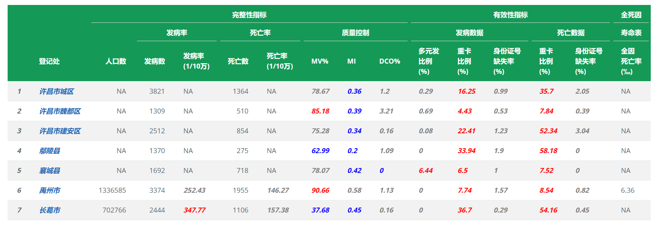Image resolution: width=658 pixels, height=227 pixels.
Task: Click the DCO% column header
Action: [389, 61]
